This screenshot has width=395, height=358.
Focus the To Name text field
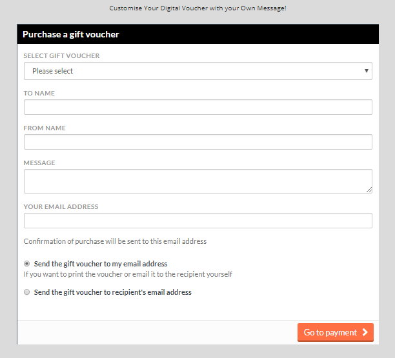[197, 107]
